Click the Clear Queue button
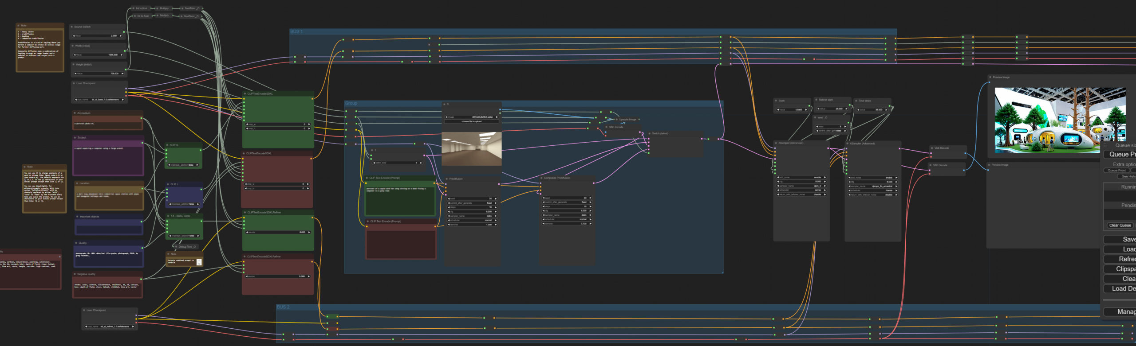This screenshot has width=1136, height=346. pyautogui.click(x=1120, y=225)
